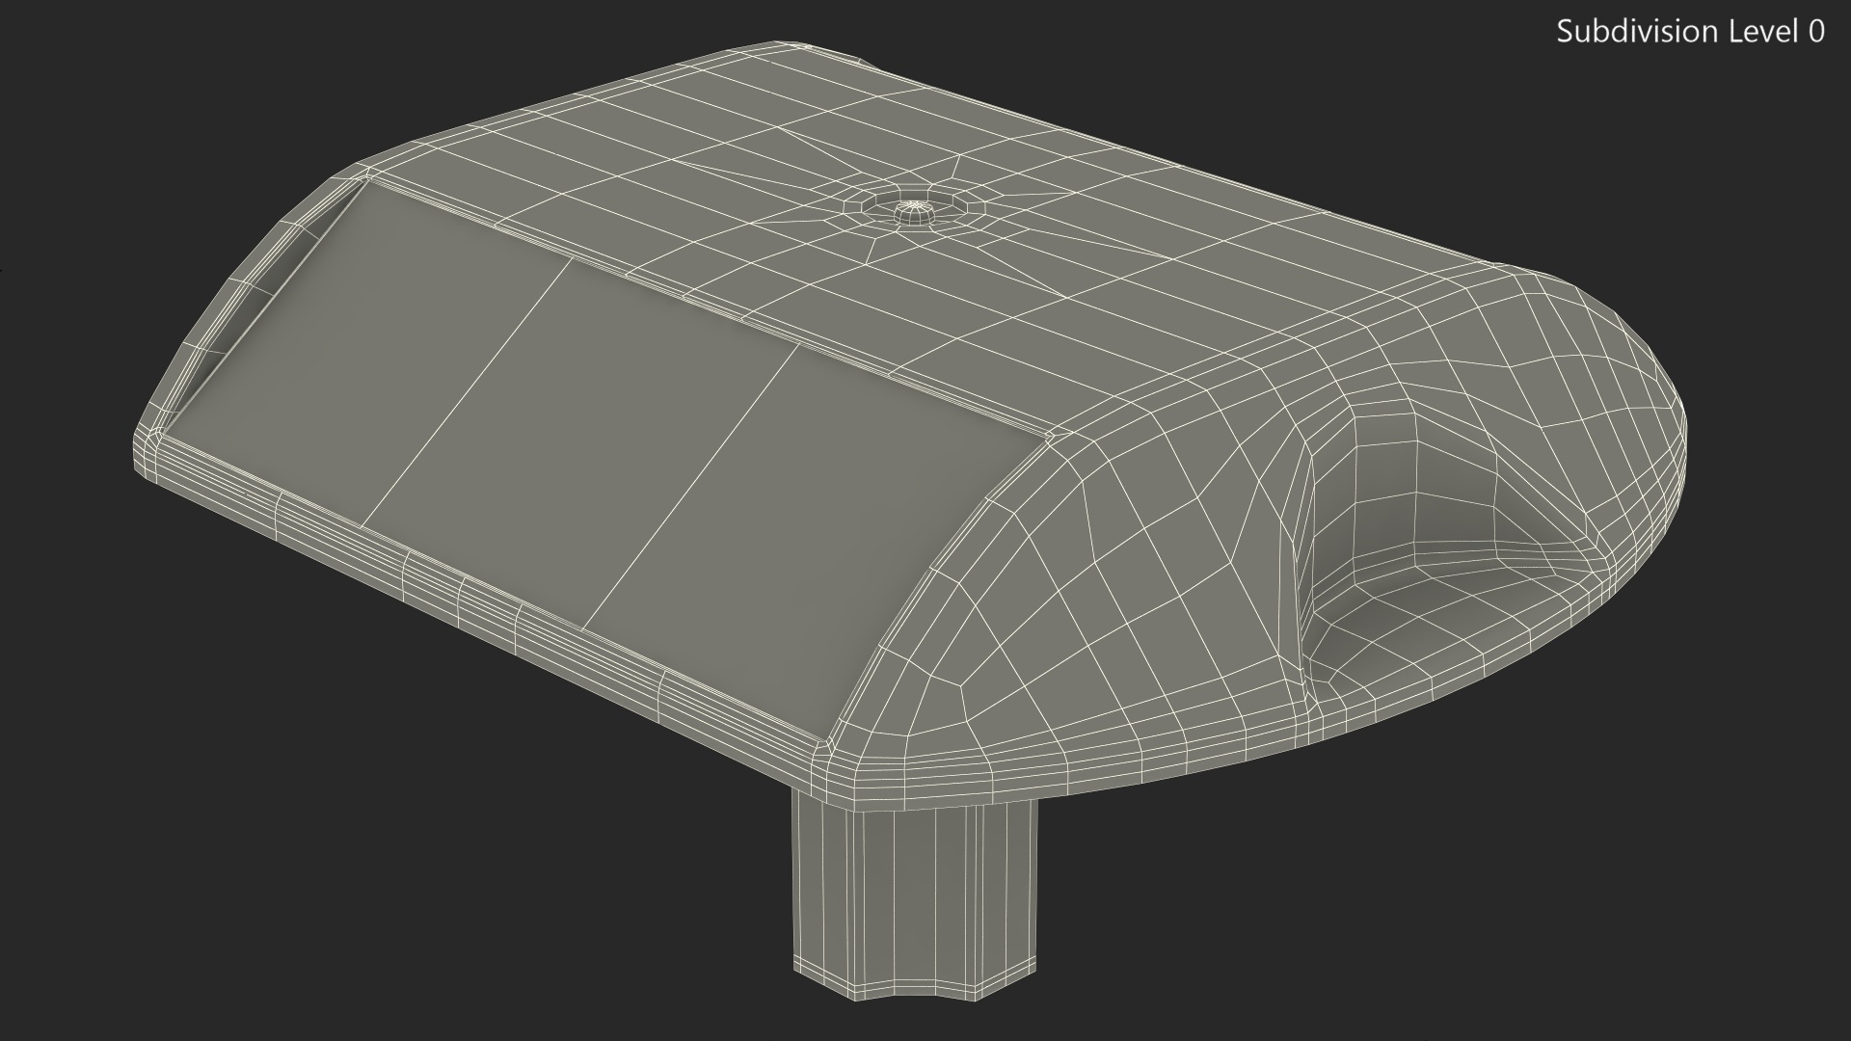Click the Subdivision Level 0 label
The image size is (1851, 1041).
(1691, 32)
